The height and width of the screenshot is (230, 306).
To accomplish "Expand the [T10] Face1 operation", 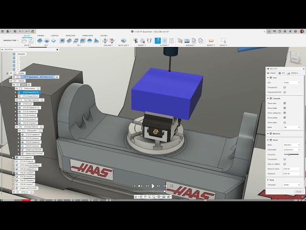I will coord(16,104).
